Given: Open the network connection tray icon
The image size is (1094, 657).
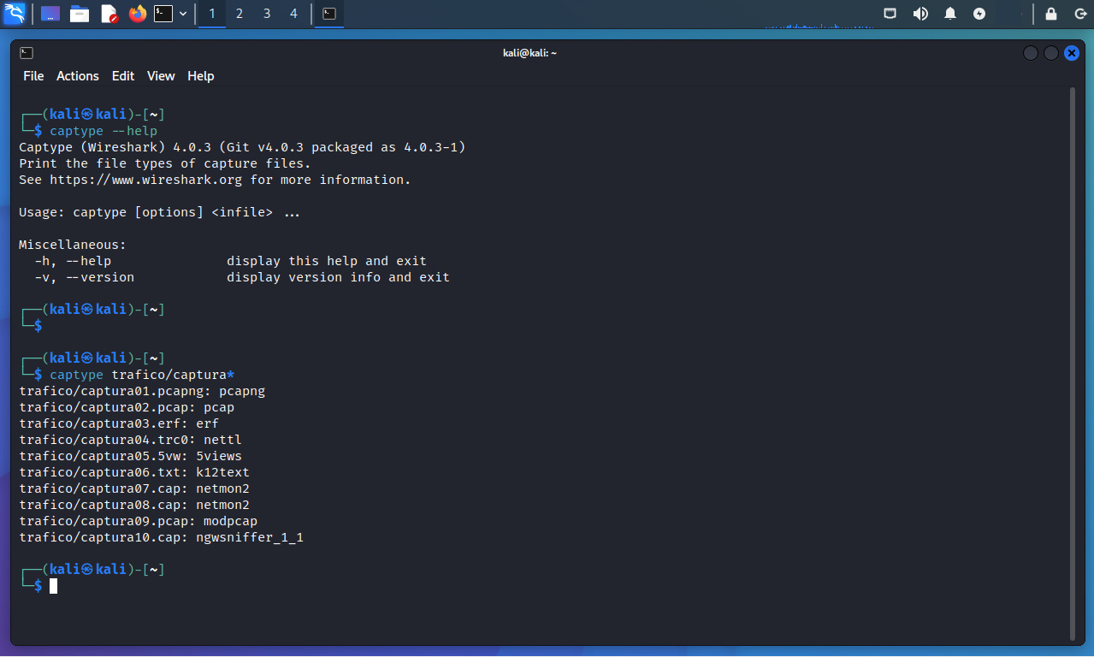Looking at the screenshot, I should 890,14.
